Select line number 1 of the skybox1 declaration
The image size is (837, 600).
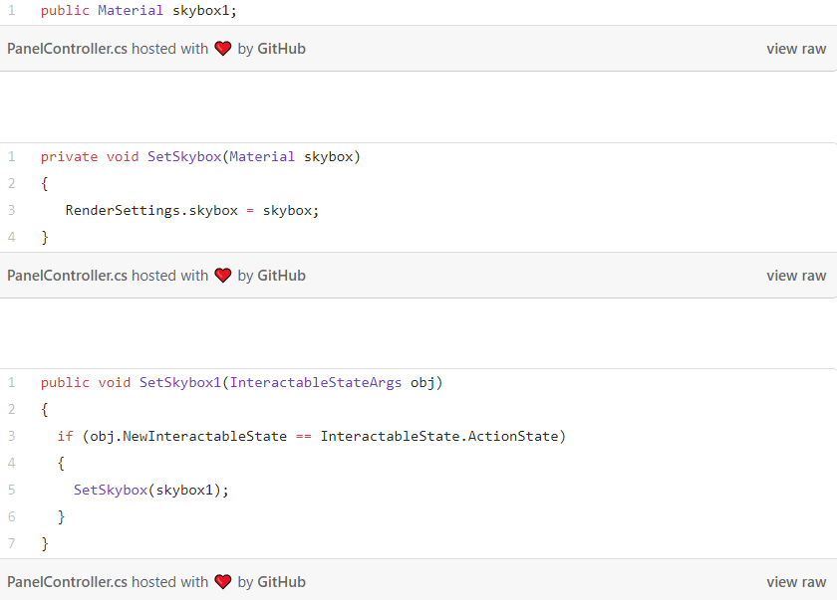[12, 11]
